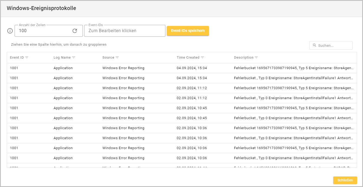Open the Event ID column filter icon
Viewport: 363px width, 187px height.
click(27, 58)
